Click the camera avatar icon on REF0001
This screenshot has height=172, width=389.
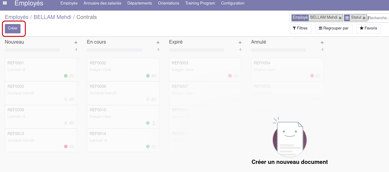[x=72, y=76]
